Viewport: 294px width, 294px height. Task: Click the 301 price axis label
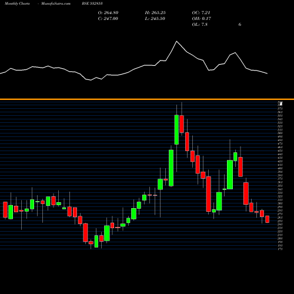(x=280, y=203)
